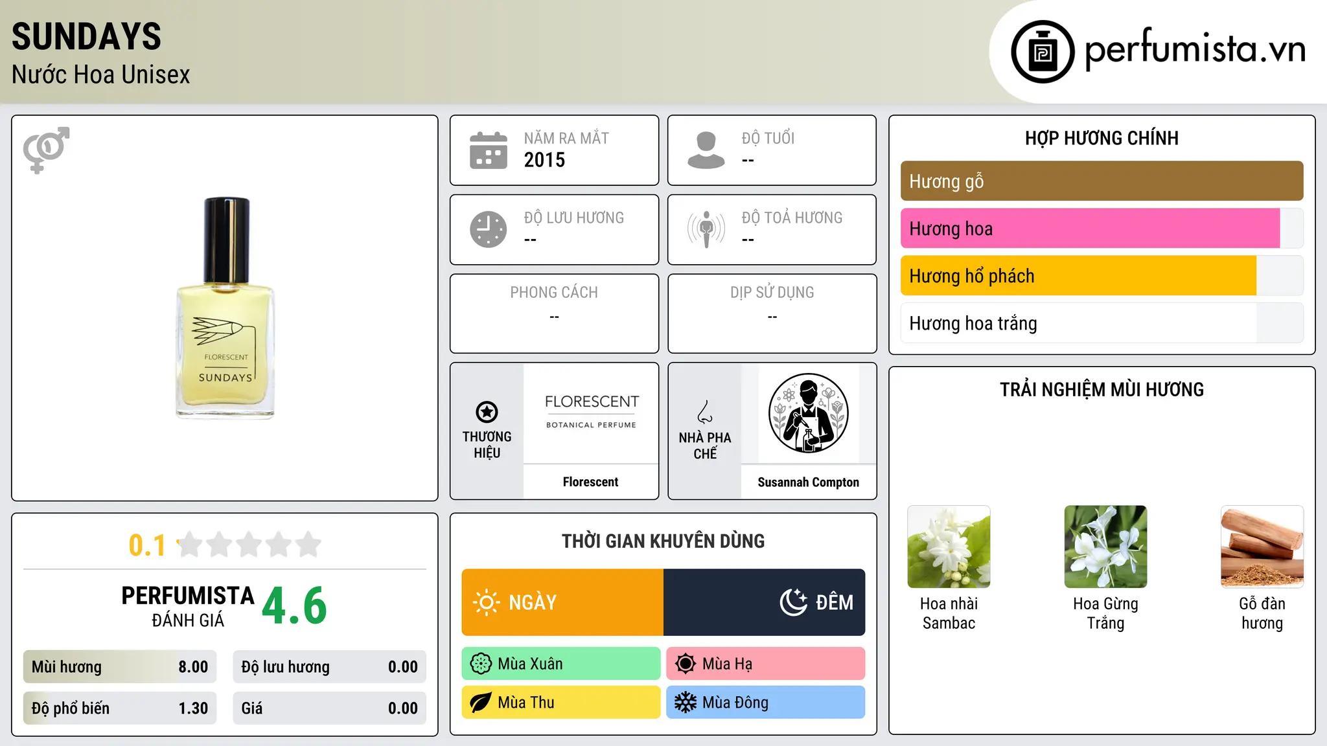The width and height of the screenshot is (1327, 746).
Task: Click the sun icon in Ngày bar
Action: pos(487,602)
